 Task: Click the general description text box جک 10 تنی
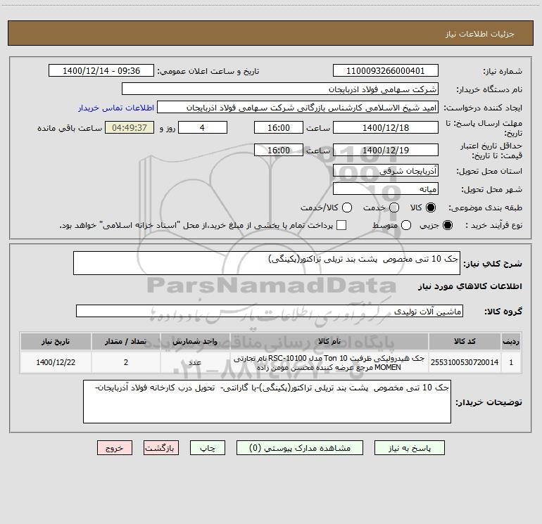click(267, 263)
